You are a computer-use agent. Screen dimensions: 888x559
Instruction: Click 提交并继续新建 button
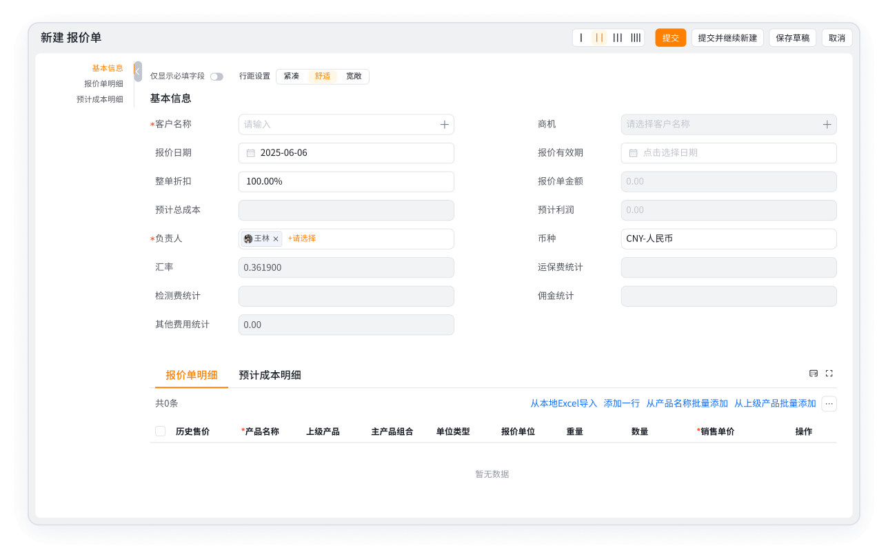[727, 38]
